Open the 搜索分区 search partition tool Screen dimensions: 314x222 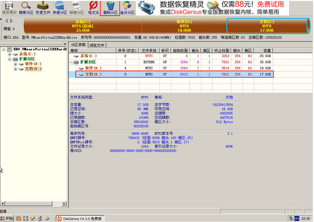click(26, 8)
